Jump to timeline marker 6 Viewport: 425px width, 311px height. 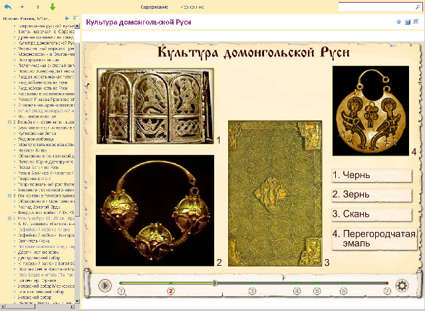point(343,291)
